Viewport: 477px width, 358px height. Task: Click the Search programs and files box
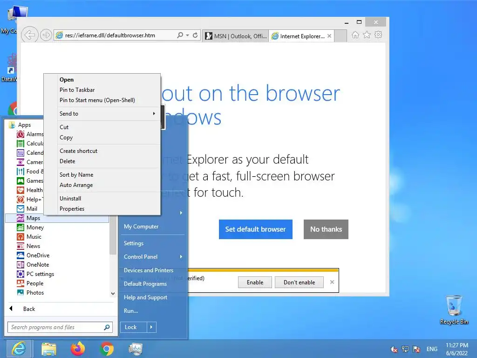[x=60, y=327]
